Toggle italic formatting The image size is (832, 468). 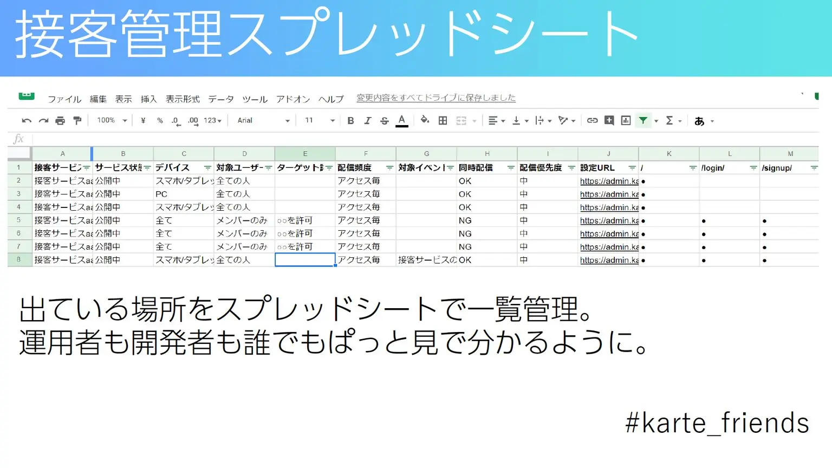(367, 120)
